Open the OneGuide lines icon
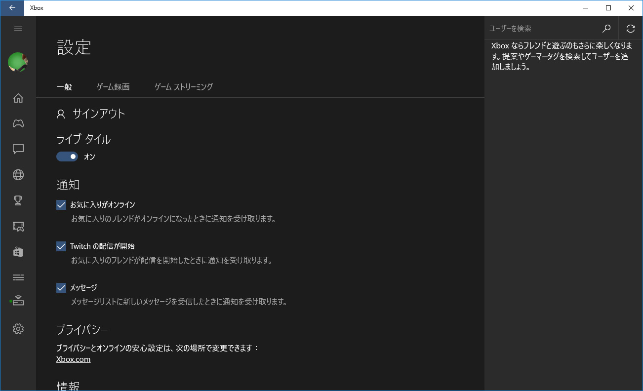Image resolution: width=643 pixels, height=391 pixels. click(18, 277)
